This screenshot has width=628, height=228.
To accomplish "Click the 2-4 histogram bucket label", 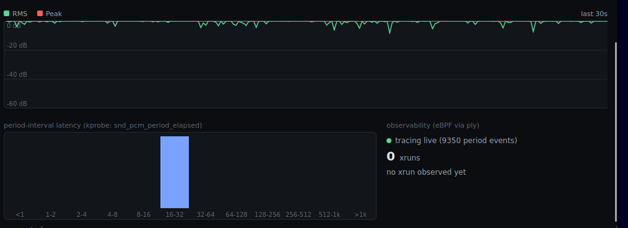I will pyautogui.click(x=82, y=215).
